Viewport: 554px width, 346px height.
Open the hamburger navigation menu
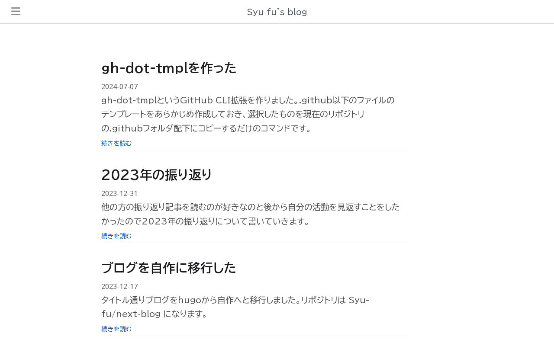point(16,11)
